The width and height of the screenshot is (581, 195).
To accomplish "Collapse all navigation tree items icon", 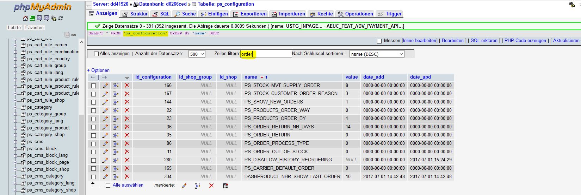I will coord(67,35).
